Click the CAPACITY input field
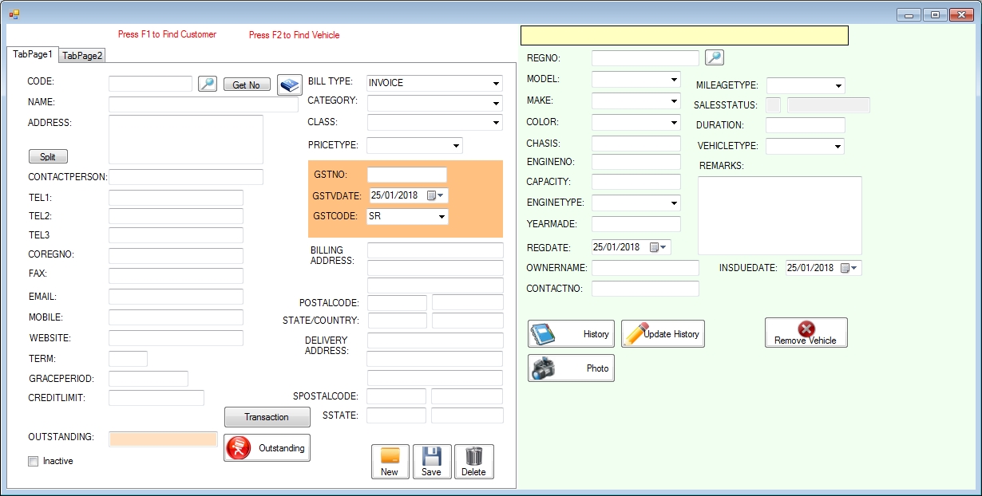 pyautogui.click(x=636, y=182)
